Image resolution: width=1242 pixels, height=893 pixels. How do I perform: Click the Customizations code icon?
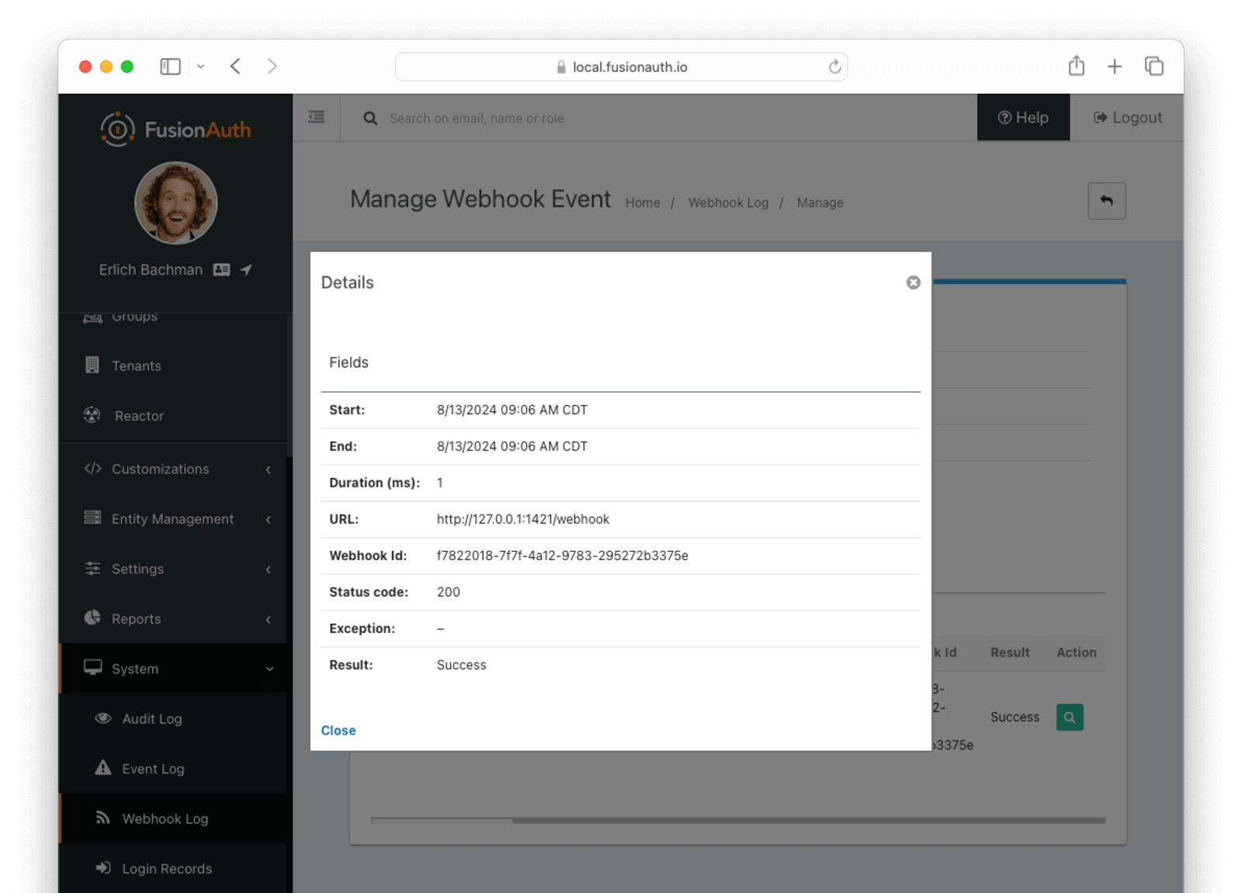(92, 469)
